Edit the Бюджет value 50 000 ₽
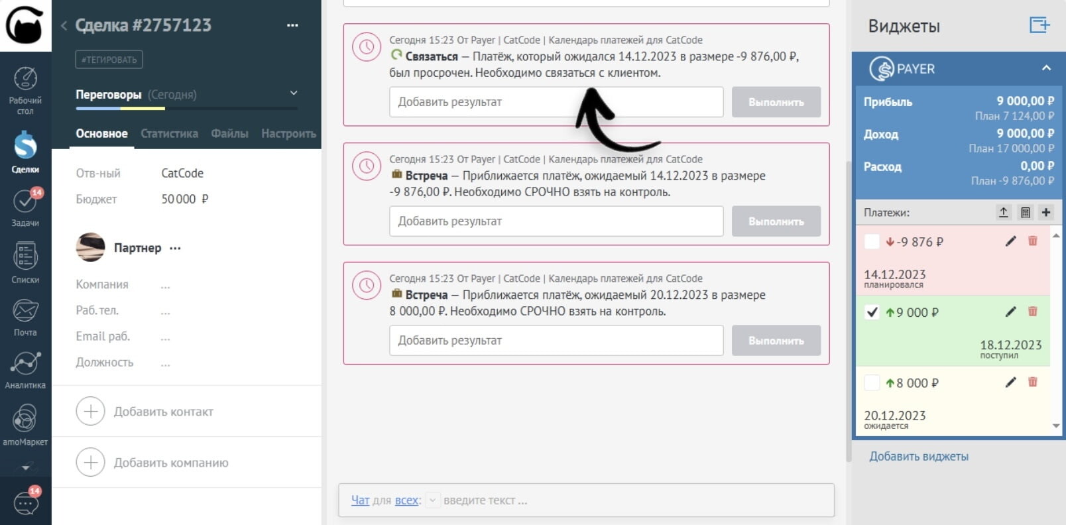Screen dimensions: 1066x525 [x=185, y=199]
